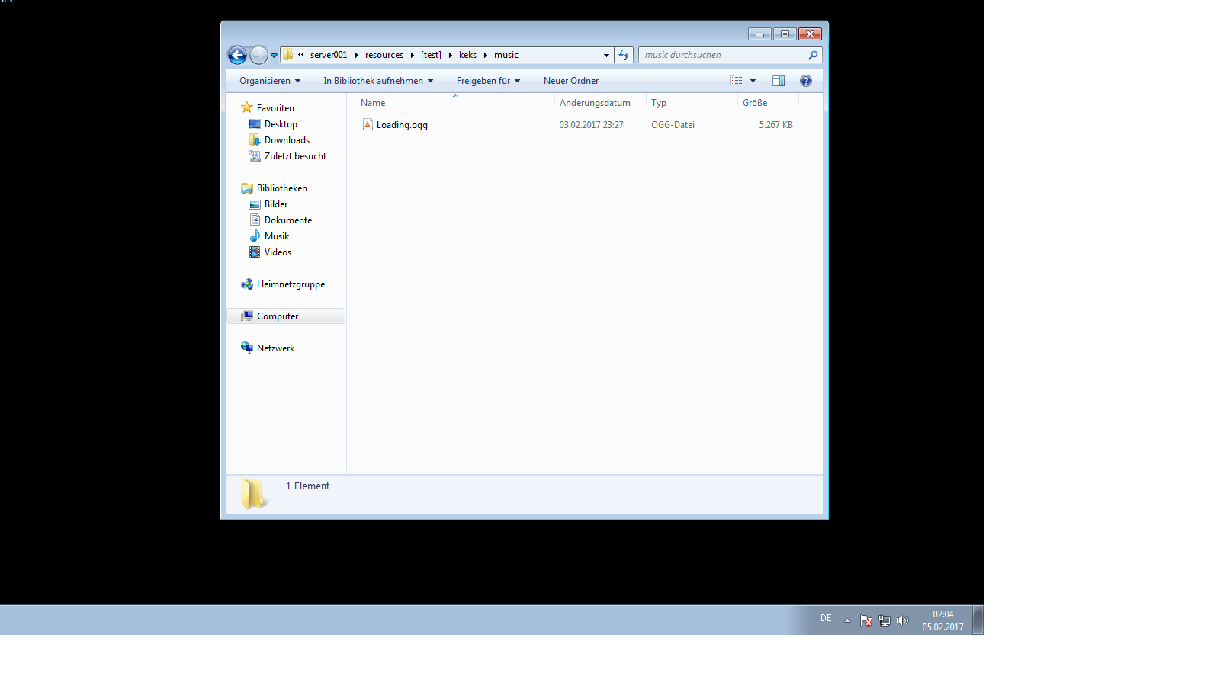
Task: Open the Freigeben für menu
Action: (x=487, y=80)
